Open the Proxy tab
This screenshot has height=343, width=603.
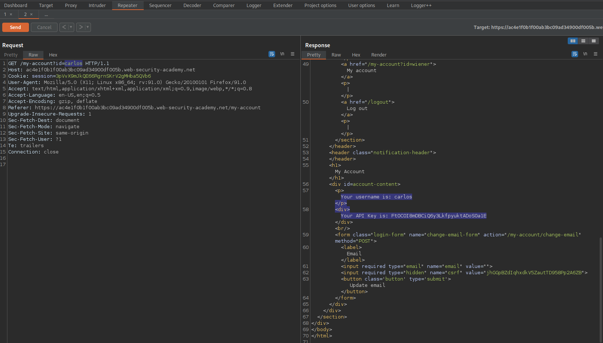pyautogui.click(x=71, y=5)
